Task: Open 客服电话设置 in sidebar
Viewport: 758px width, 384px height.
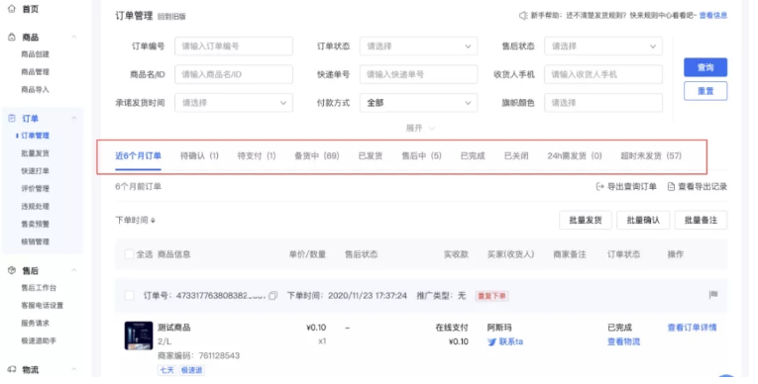Action: [42, 305]
